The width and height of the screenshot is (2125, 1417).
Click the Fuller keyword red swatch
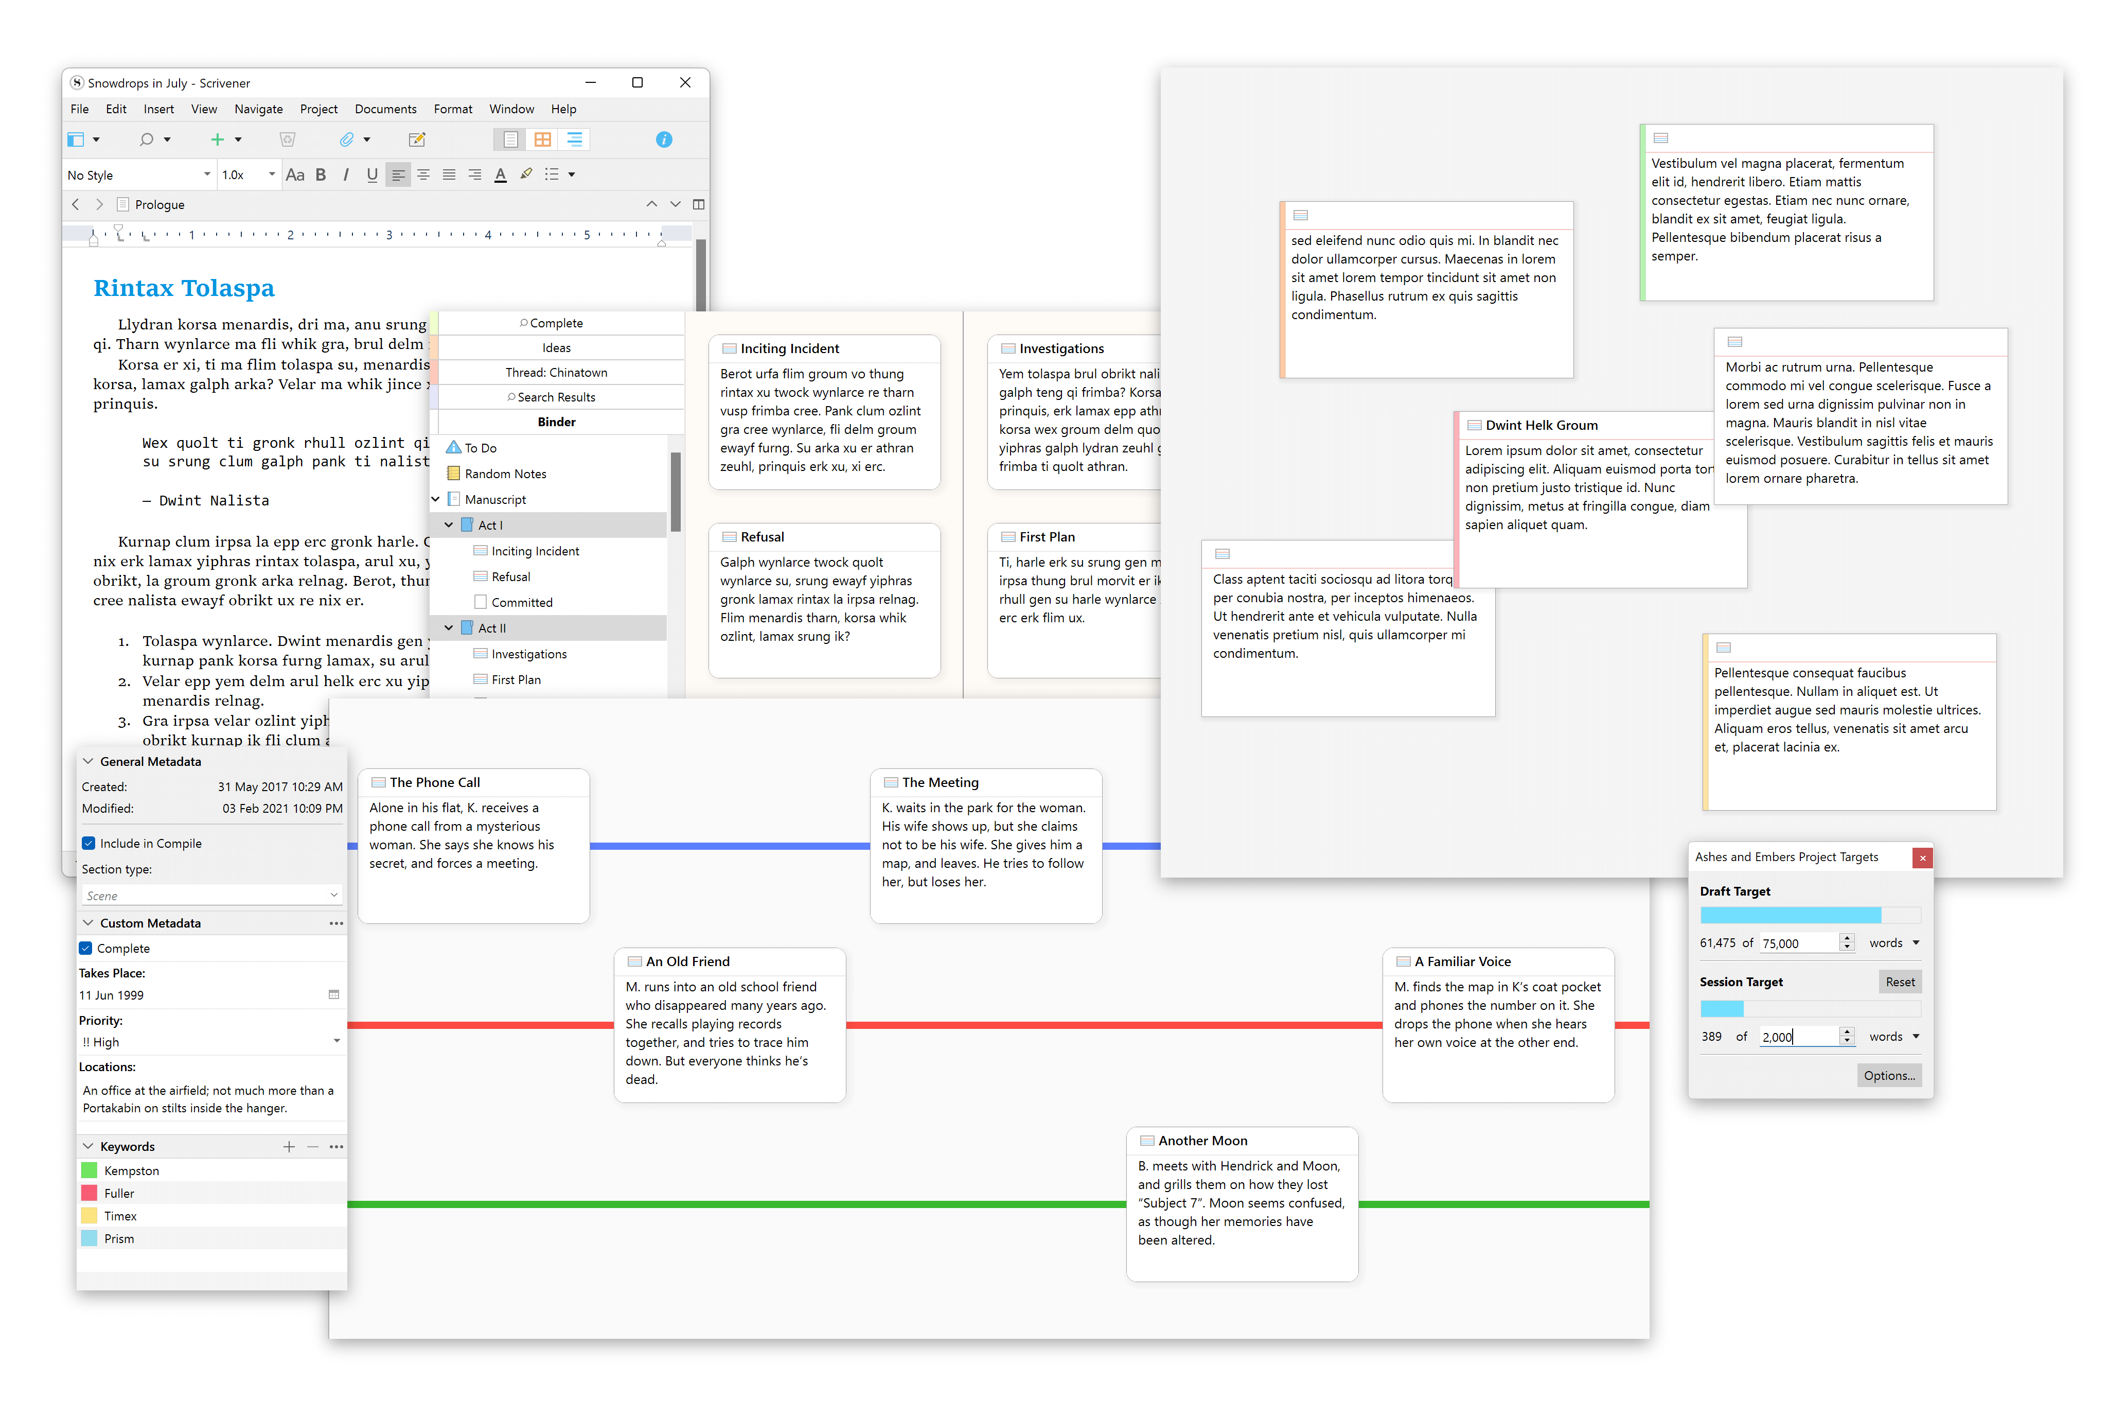pos(90,1193)
